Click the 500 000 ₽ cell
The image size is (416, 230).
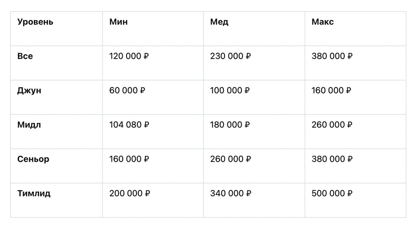point(332,194)
